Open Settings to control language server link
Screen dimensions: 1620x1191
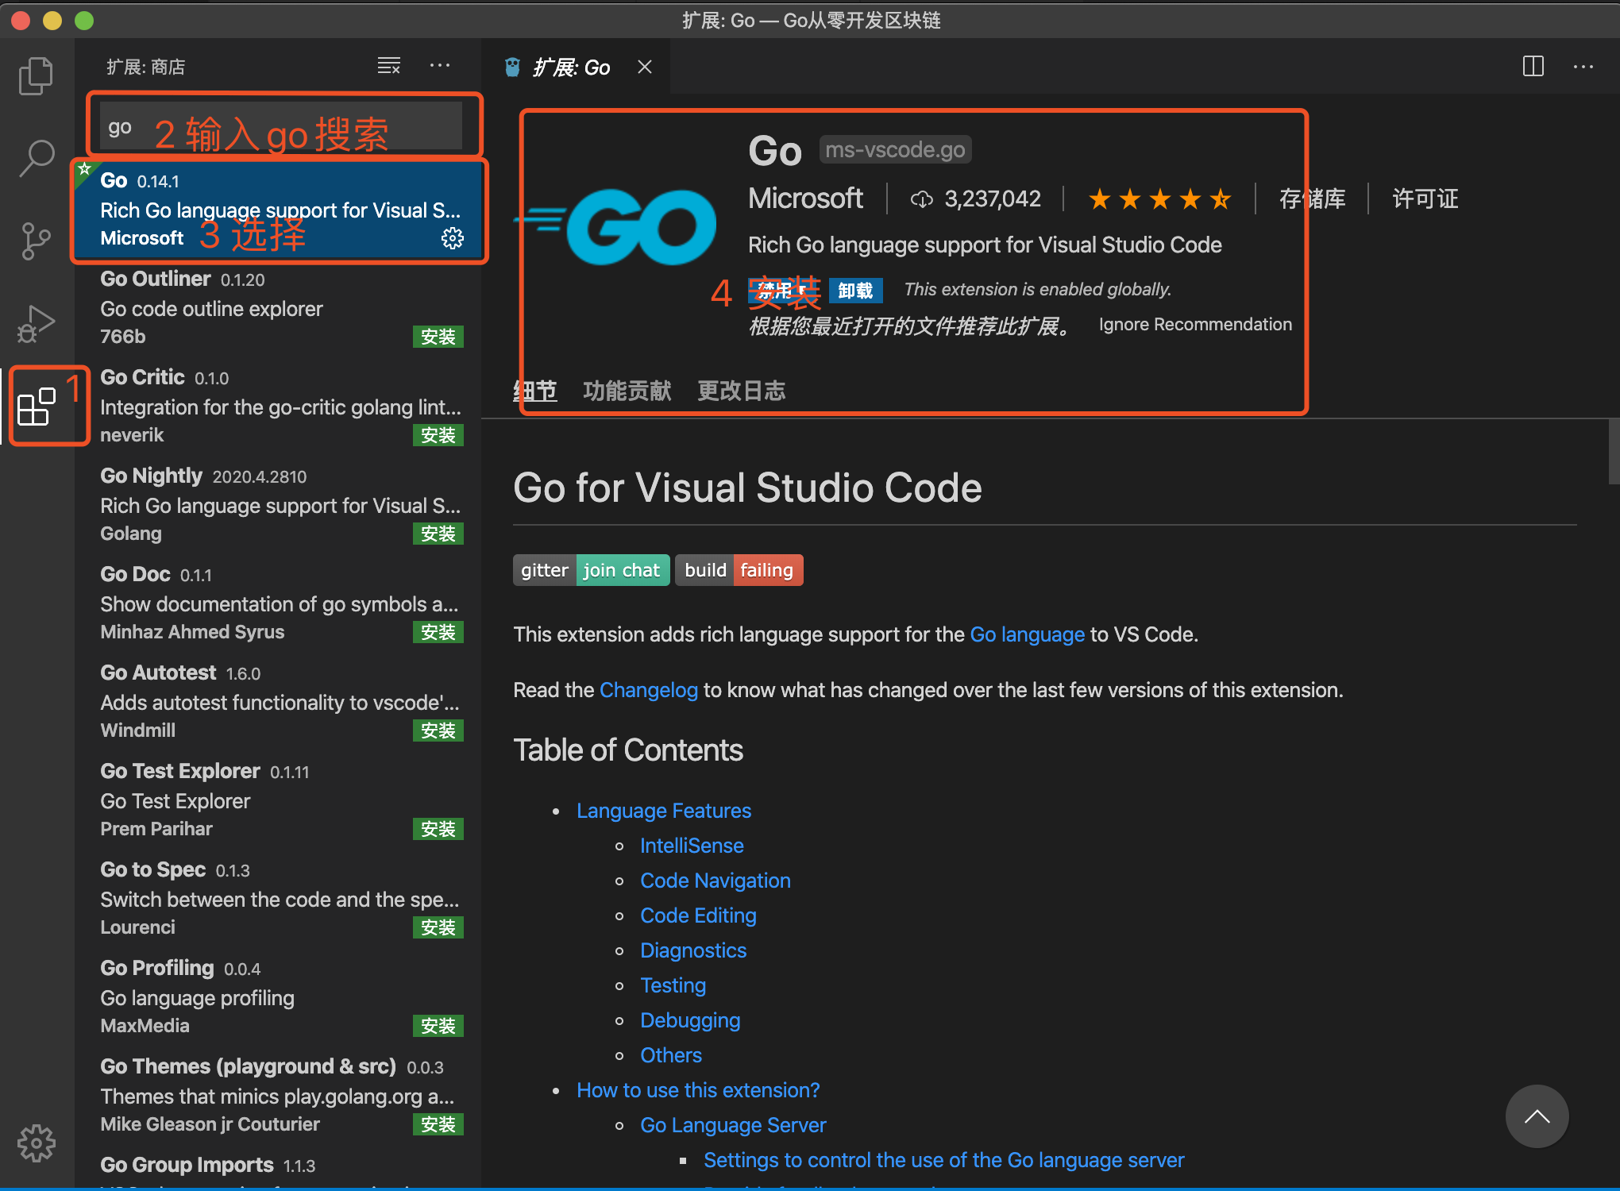point(943,1160)
